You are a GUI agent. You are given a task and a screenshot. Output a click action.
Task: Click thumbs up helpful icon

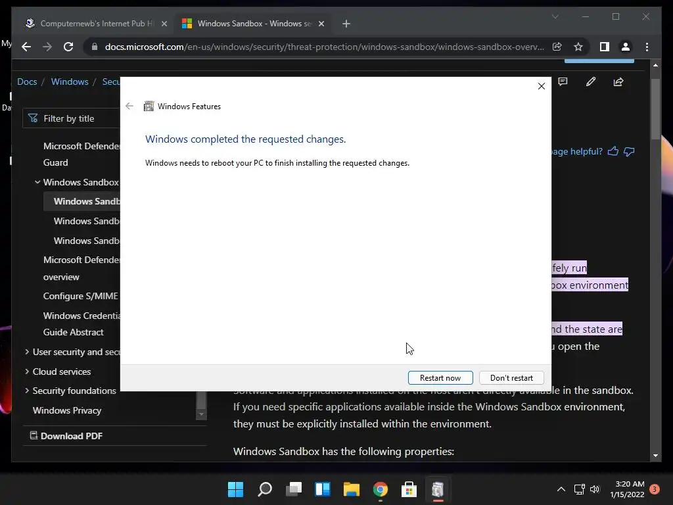(613, 151)
